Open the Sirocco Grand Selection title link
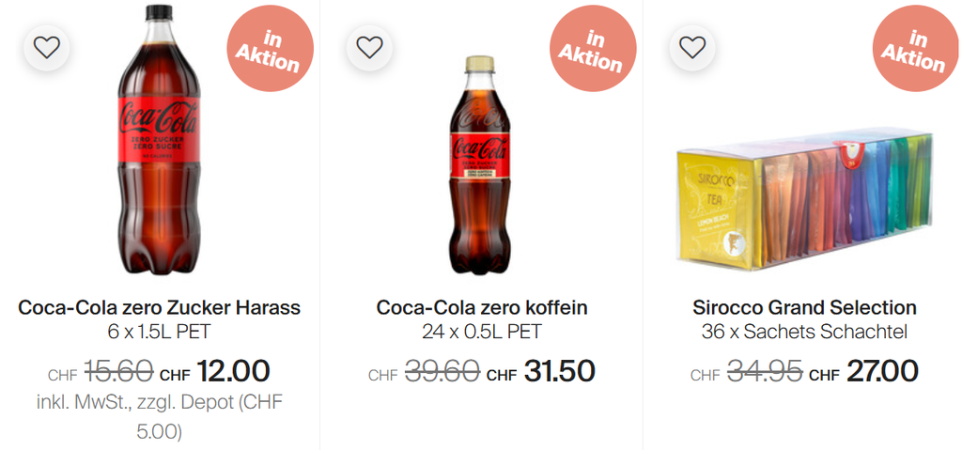Viewport: 962px width, 450px height. point(804,307)
